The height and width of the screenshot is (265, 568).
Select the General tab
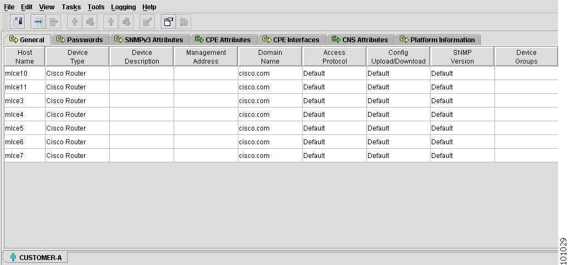27,40
